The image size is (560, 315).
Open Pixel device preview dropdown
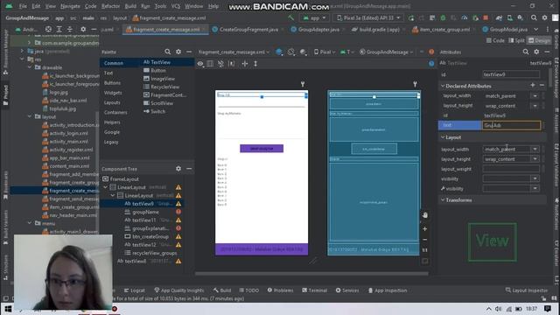pyautogui.click(x=325, y=52)
